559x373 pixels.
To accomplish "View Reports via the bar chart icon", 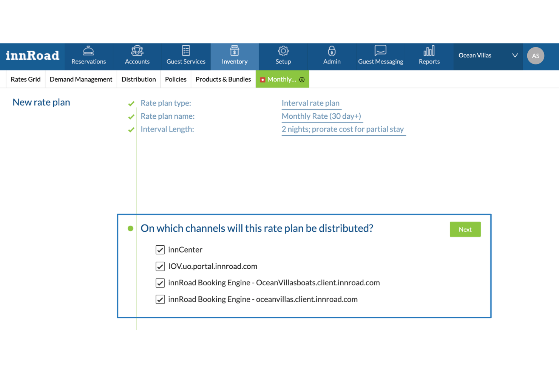I will pos(429,50).
